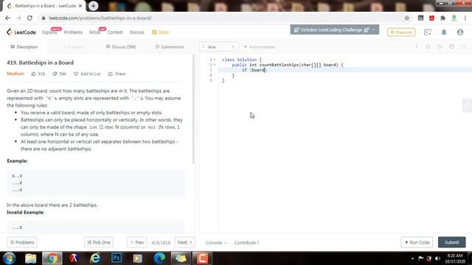This screenshot has height=265, width=472.
Task: Click the Medium difficulty label
Action: (x=15, y=74)
